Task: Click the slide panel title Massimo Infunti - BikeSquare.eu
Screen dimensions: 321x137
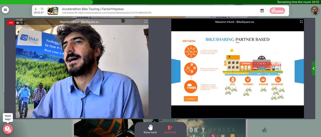Action: coord(235,22)
